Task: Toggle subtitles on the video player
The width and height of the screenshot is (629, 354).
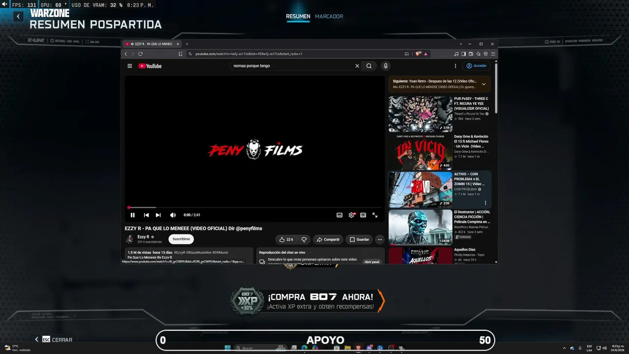Action: [340, 215]
